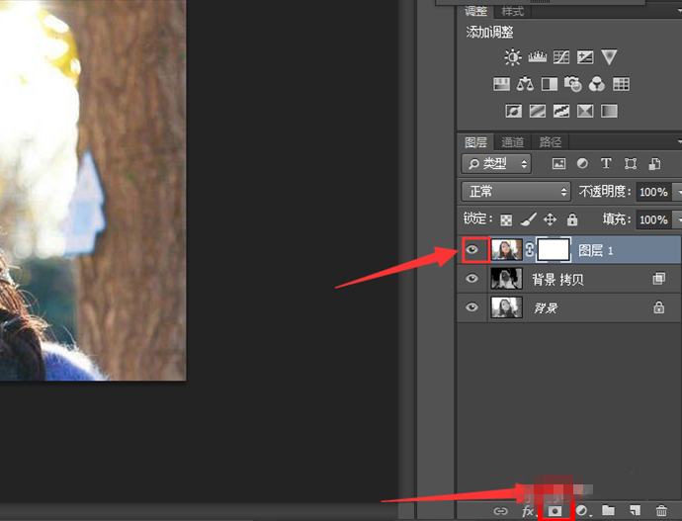Add an Exposure adjustment
This screenshot has width=682, height=521.
tap(585, 57)
